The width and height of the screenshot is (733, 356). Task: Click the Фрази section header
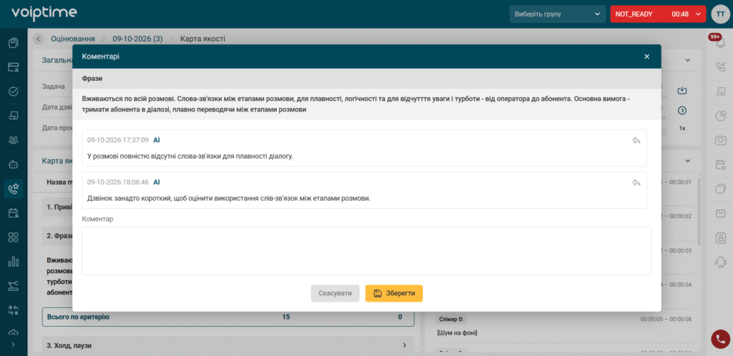pyautogui.click(x=366, y=79)
